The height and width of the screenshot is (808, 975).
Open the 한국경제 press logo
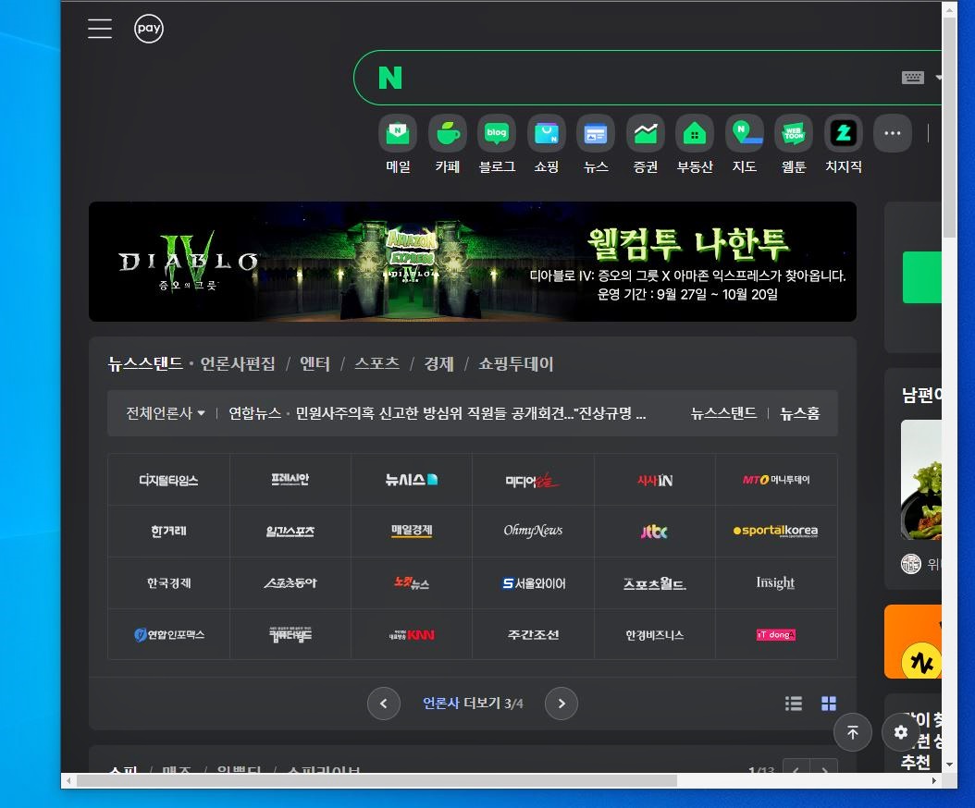pos(168,583)
